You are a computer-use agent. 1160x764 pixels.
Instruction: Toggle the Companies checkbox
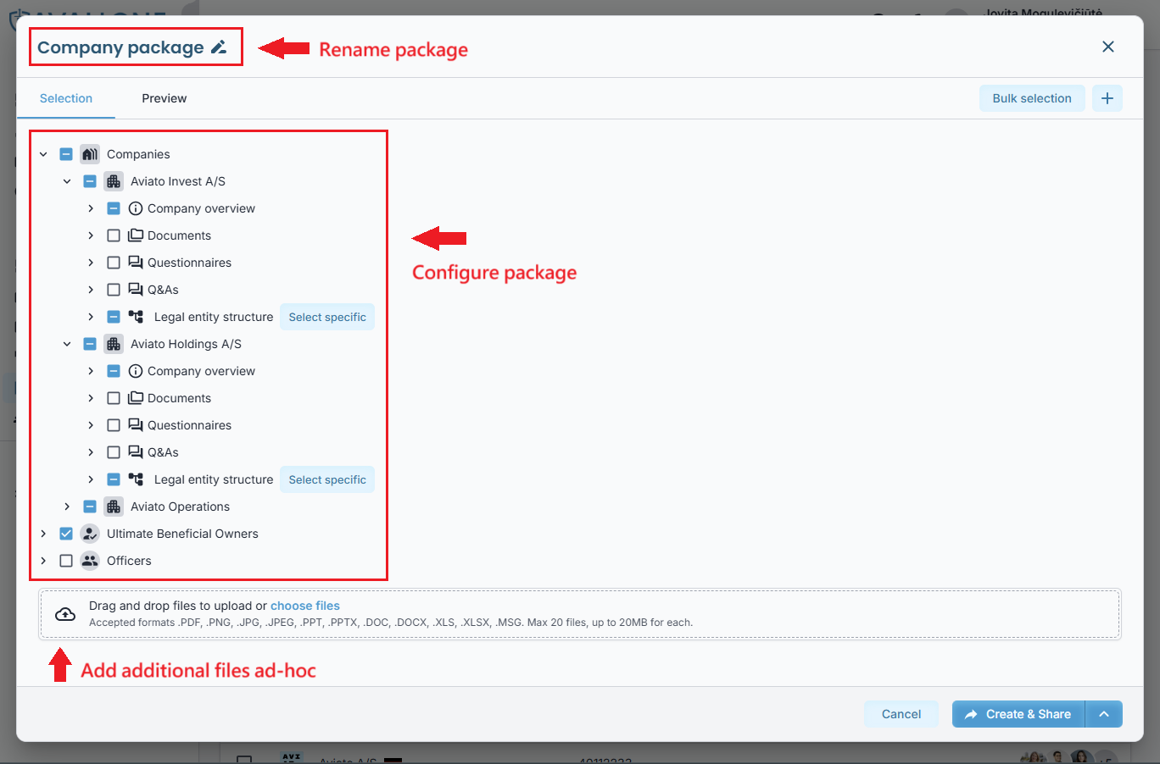(x=66, y=154)
